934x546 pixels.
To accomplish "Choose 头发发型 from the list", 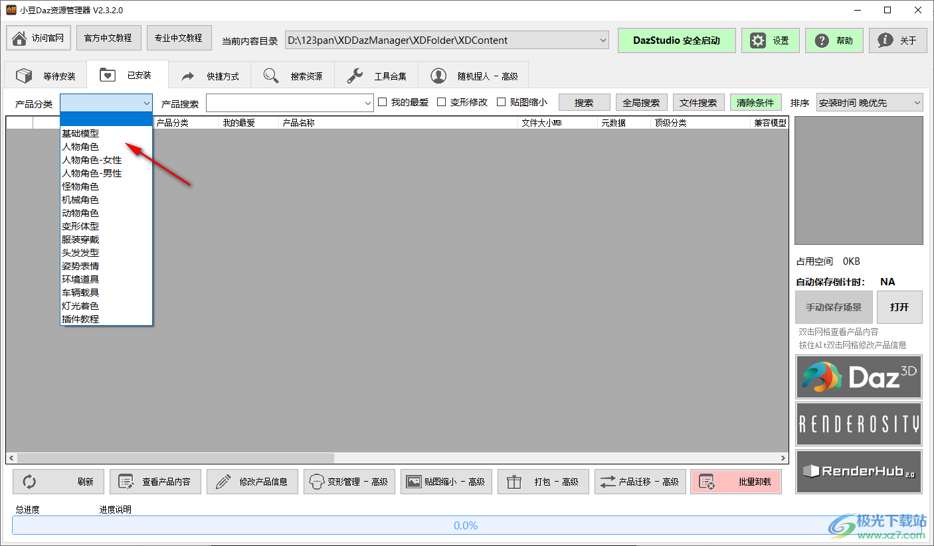I will tap(106, 253).
